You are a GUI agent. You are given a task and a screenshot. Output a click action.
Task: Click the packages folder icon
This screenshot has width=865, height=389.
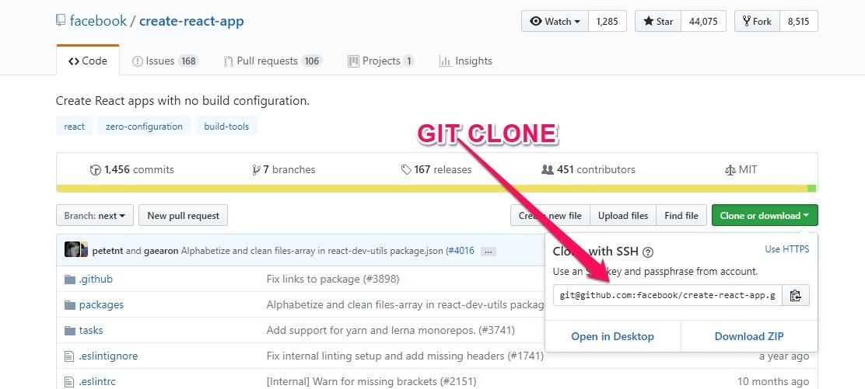[x=69, y=305]
